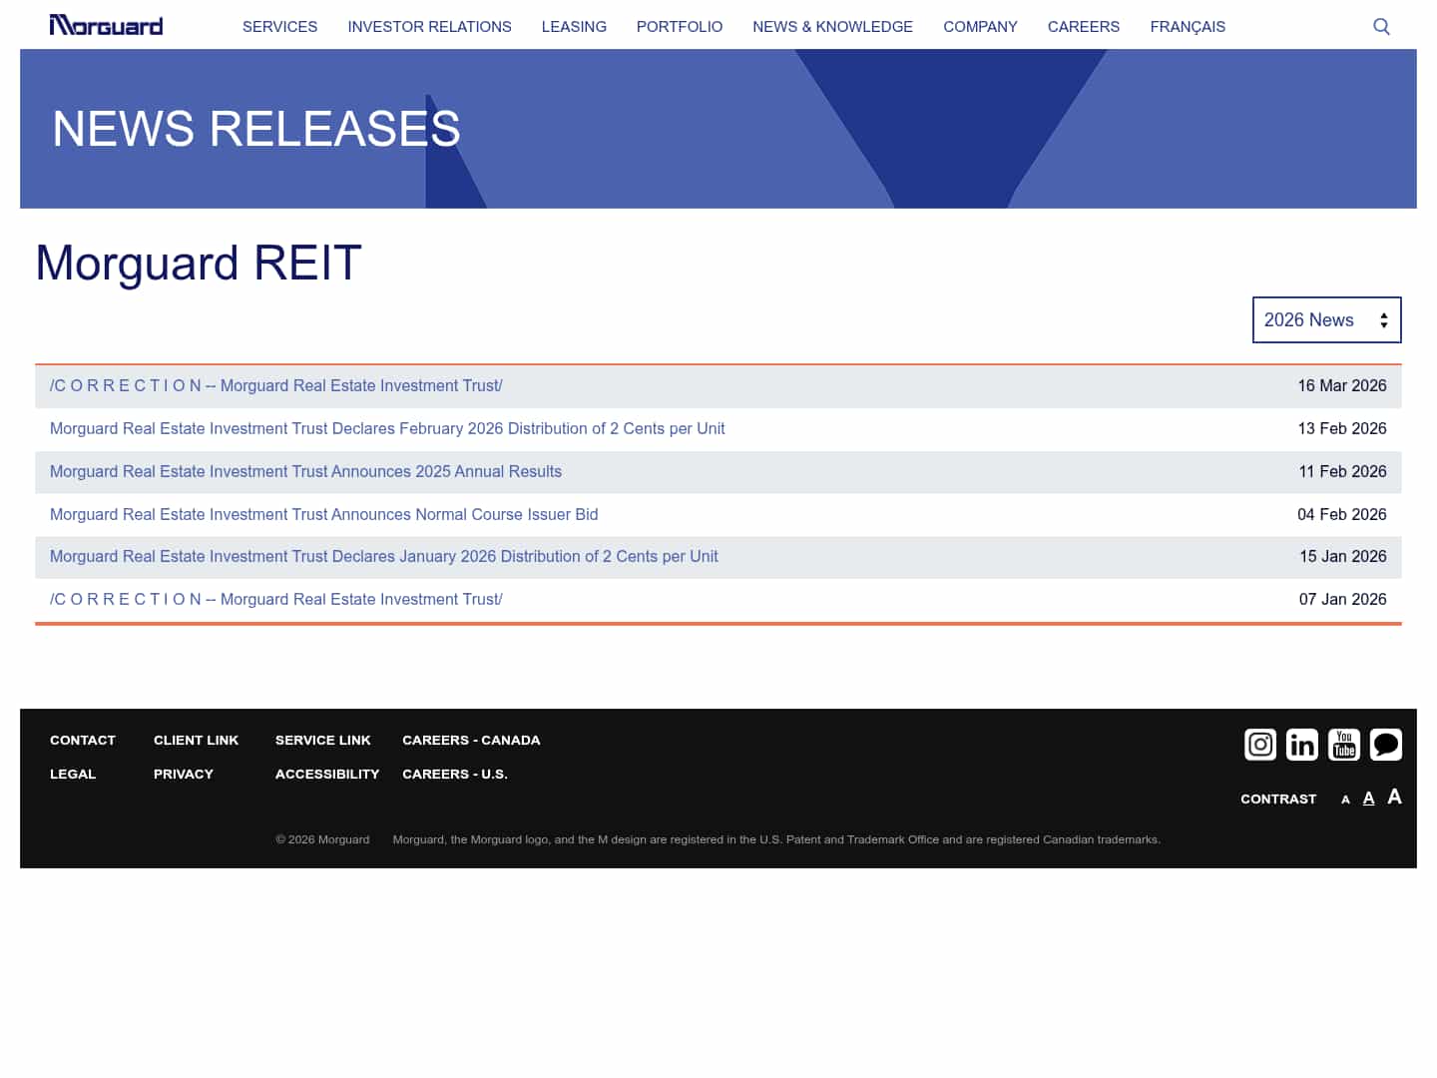
Task: Select the medium underlined font size A
Action: pos(1368,798)
